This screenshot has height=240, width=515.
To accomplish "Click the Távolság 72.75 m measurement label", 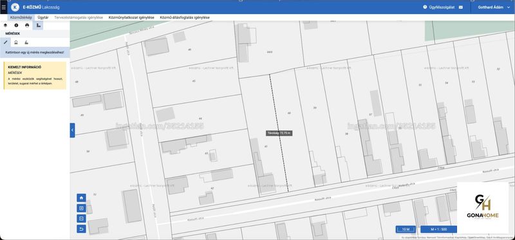I will pyautogui.click(x=279, y=133).
